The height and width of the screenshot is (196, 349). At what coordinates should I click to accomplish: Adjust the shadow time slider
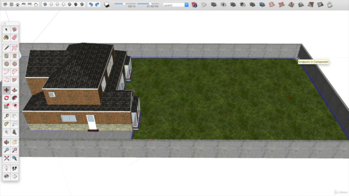[x=148, y=4]
